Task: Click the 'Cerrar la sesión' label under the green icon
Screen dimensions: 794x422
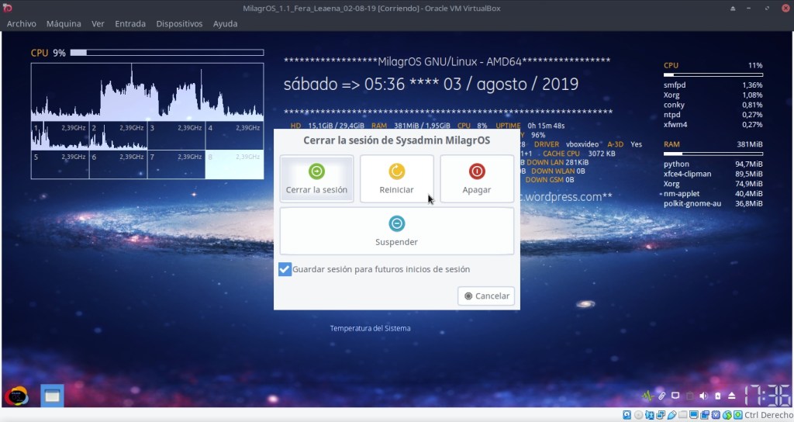Action: click(316, 190)
